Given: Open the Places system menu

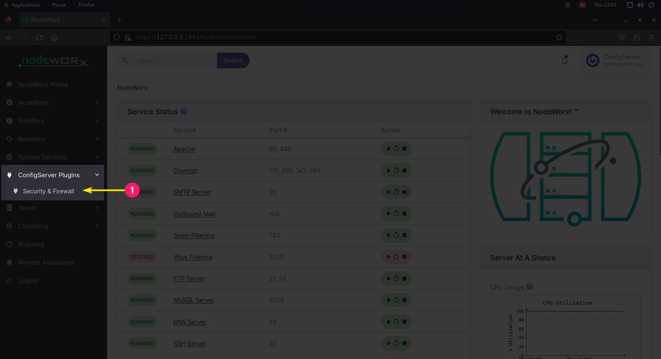Looking at the screenshot, I should [x=59, y=5].
